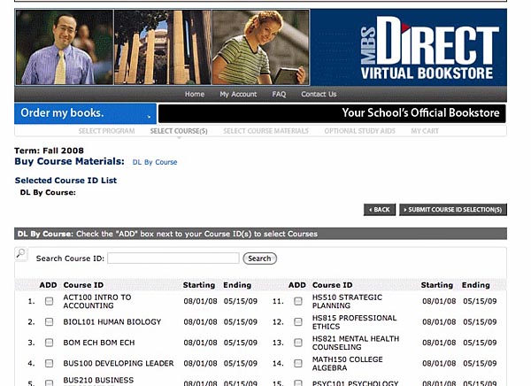Click the magnifying glass search icon
This screenshot has width=531, height=386.
pyautogui.click(x=21, y=254)
